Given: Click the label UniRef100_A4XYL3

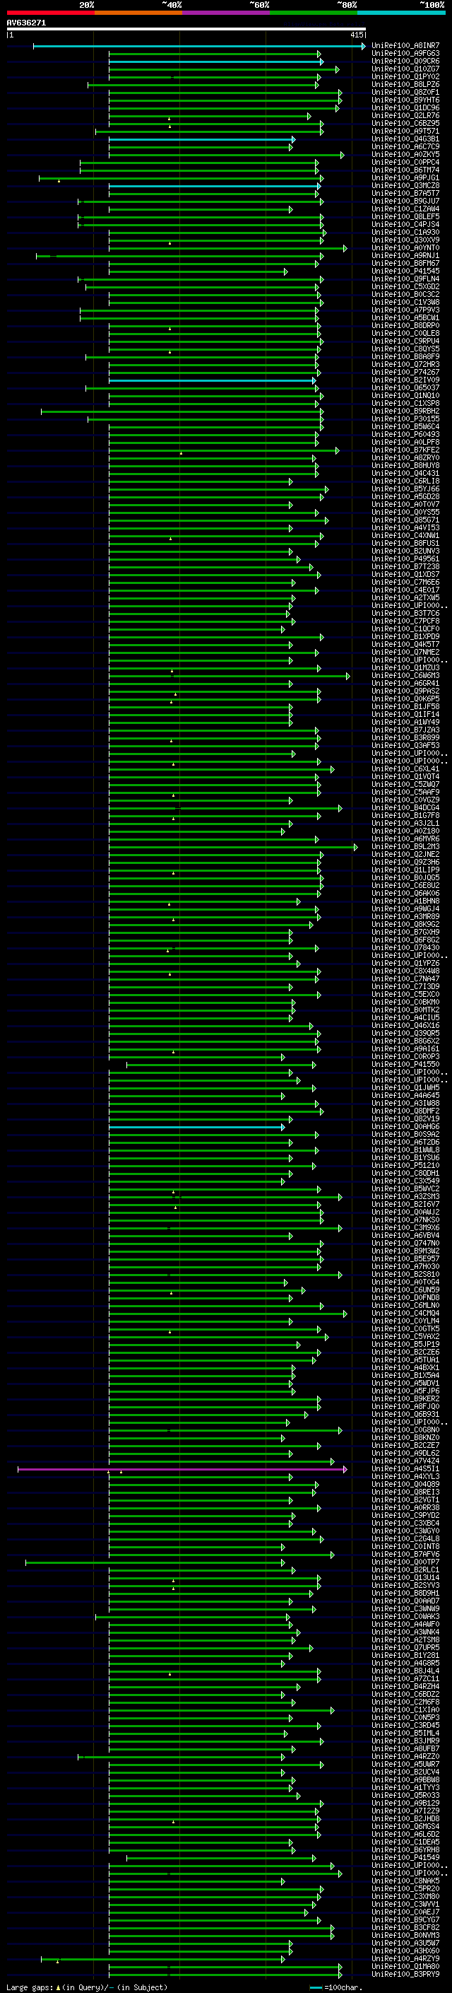Looking at the screenshot, I should coord(405,1476).
